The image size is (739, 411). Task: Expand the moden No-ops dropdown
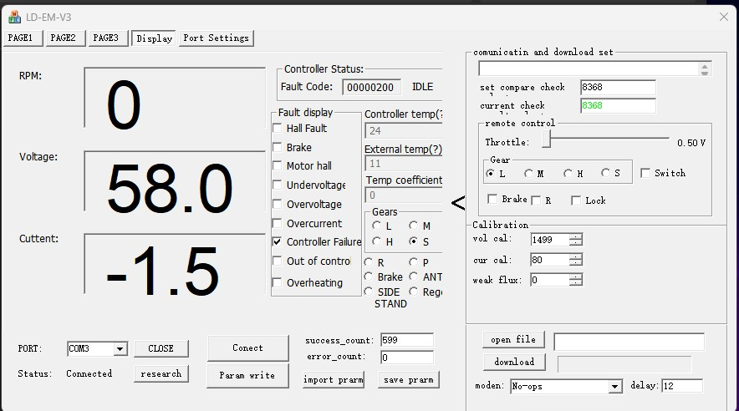614,387
